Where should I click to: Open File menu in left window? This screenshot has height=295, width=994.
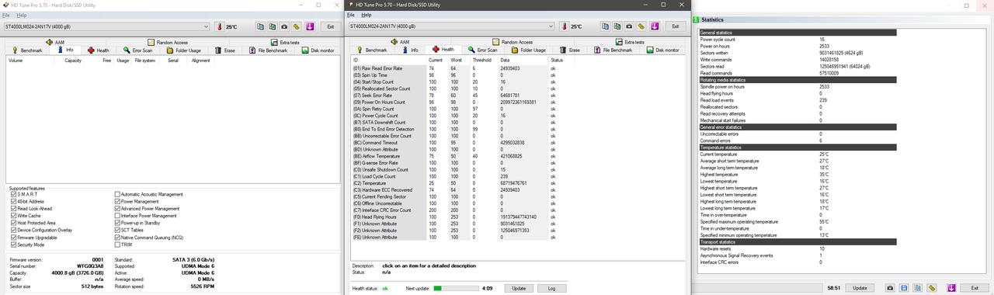(5, 15)
